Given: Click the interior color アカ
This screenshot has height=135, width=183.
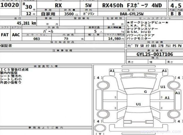Looking at the screenshot, I should click(66, 39).
